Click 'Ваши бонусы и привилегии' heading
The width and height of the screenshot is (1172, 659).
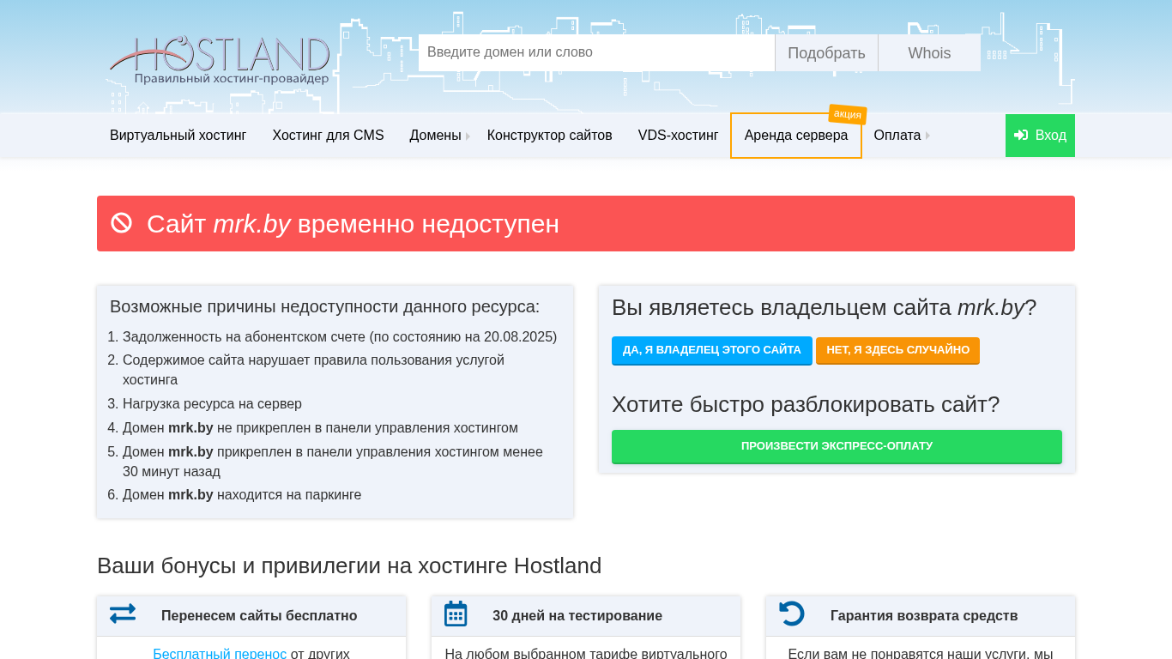349,565
